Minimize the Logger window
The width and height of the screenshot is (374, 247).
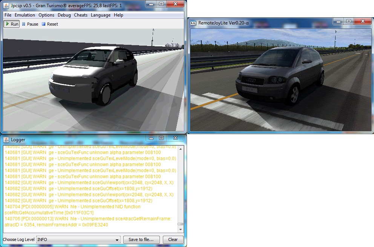(x=151, y=138)
